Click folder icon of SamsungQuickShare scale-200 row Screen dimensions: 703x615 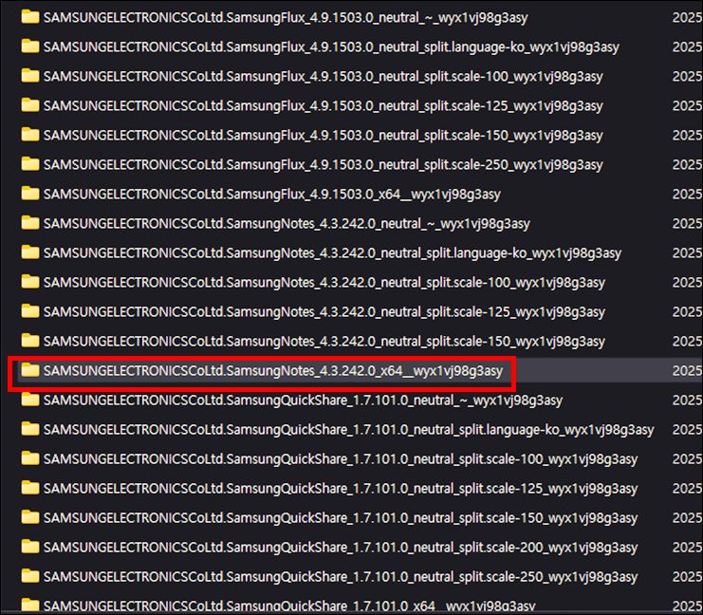(x=30, y=548)
